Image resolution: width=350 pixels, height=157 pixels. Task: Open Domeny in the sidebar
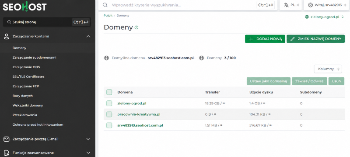coord(19,48)
